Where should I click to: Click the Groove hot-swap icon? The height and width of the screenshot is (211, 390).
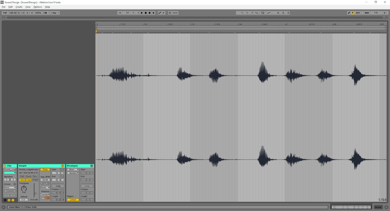pyautogui.click(x=14, y=184)
